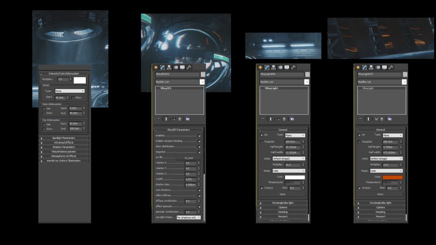Toggle 'Texture' checkbox in VRayLight006 panel
The image size is (436, 245).
262,188
